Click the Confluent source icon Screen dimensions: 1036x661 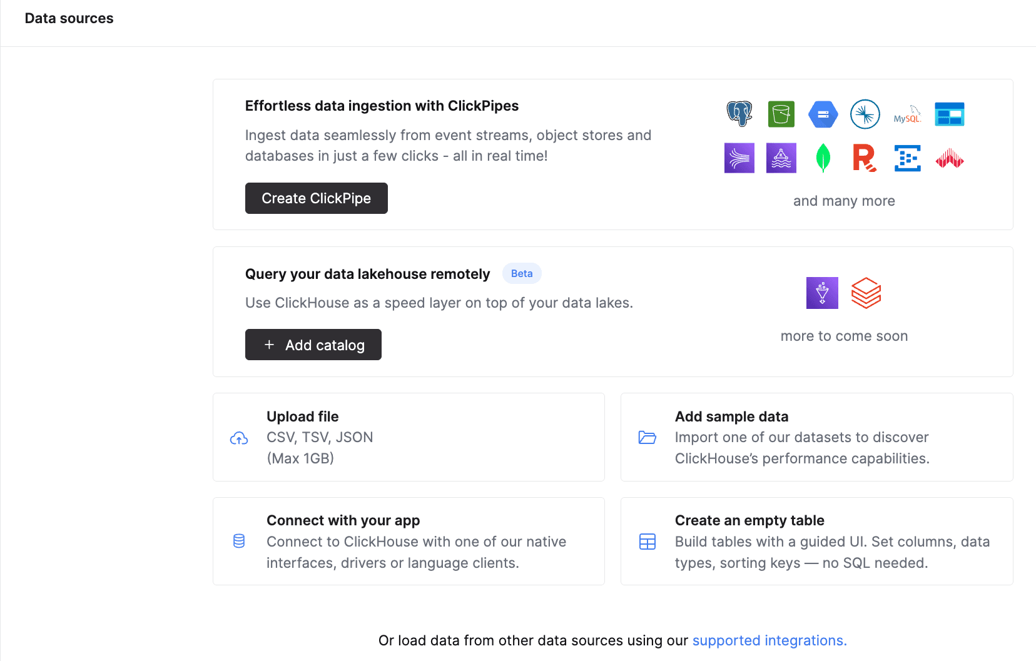click(x=865, y=114)
